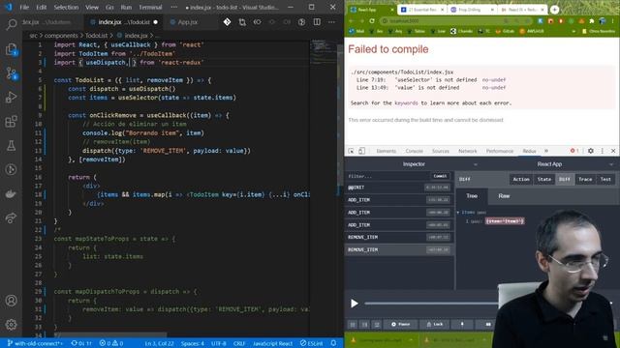The width and height of the screenshot is (620, 348).
Task: Toggle the Lock changes button in Redux DevTools
Action: pos(435,324)
